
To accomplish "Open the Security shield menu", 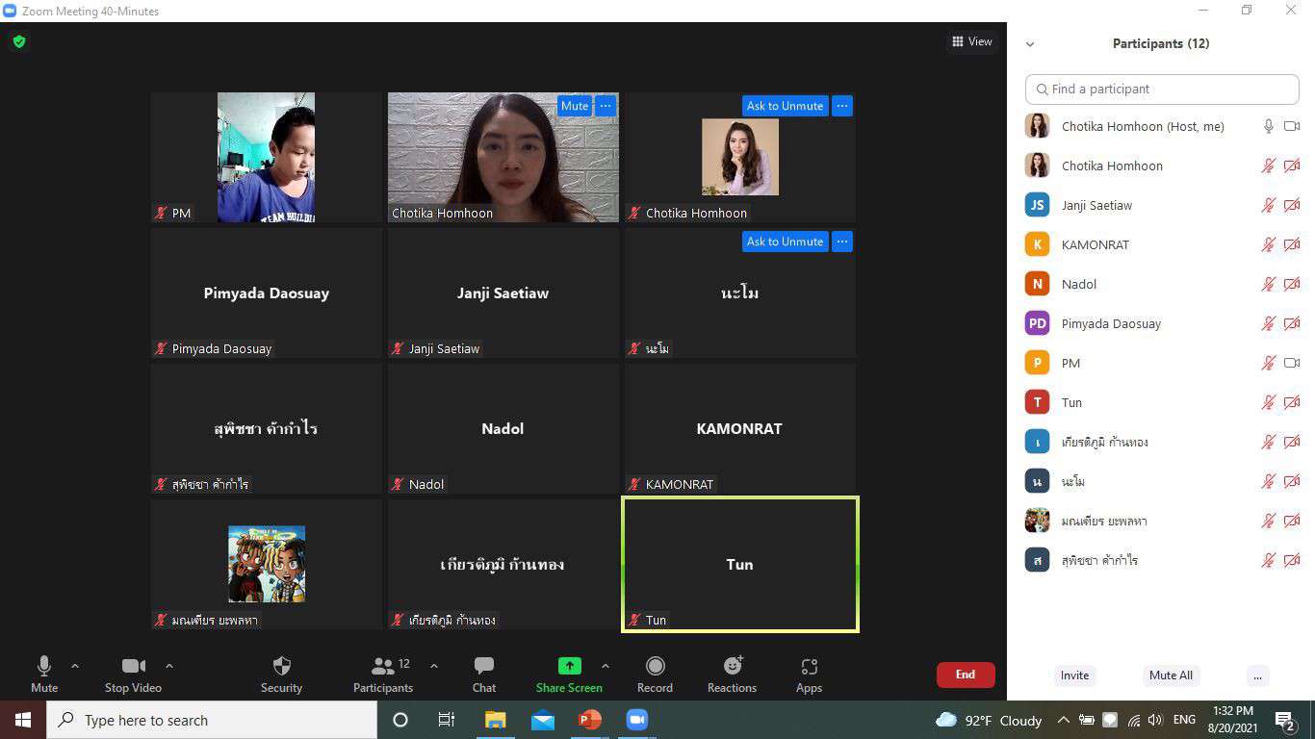I will tap(281, 666).
